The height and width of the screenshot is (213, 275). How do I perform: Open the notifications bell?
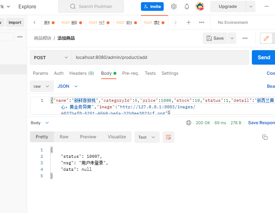(187, 6)
